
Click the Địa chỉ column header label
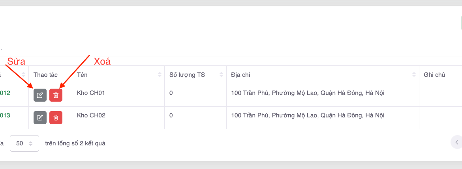point(240,74)
